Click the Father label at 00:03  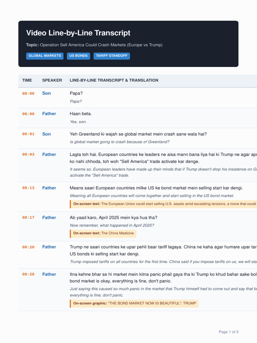click(49, 154)
